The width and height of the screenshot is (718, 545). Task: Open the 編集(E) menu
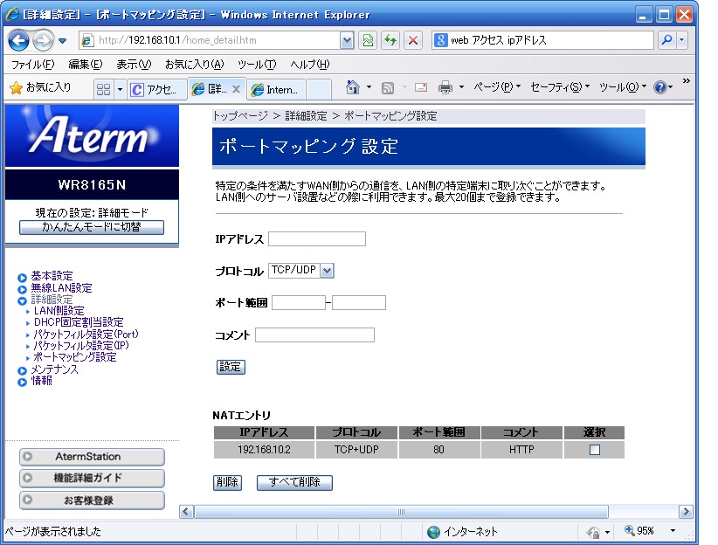86,65
